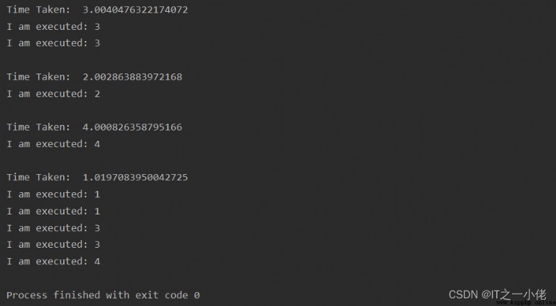Click the 4.000826358795166 time value
Image resolution: width=556 pixels, height=306 pixels.
(132, 127)
